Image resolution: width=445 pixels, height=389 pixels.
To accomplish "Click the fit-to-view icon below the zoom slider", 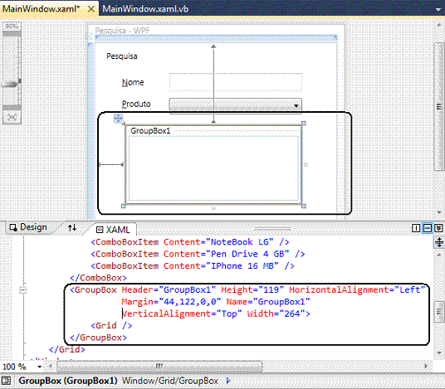I will pos(12,117).
